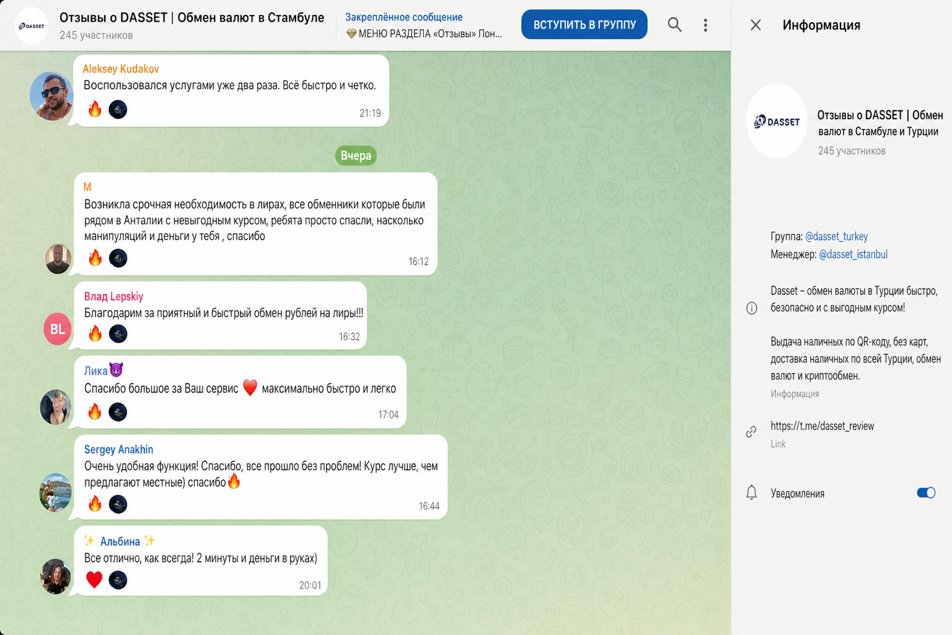Open the @dasset_turkey group link
This screenshot has height=635, width=952.
click(x=836, y=236)
